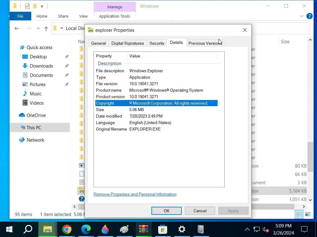The image size is (317, 237).
Task: Click the Value column header
Action: 172,56
